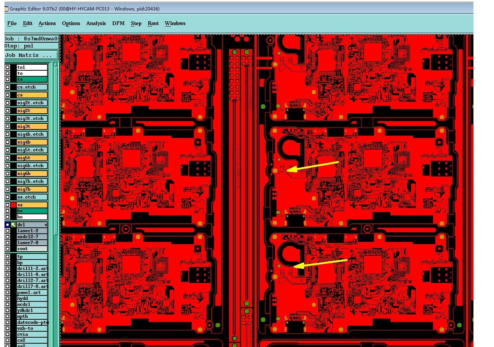The image size is (494, 347).
Task: Toggle the checkbox for layer rout
Action: (7, 249)
